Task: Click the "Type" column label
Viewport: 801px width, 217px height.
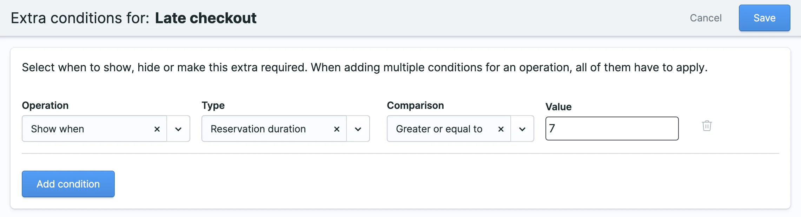Action: [213, 105]
